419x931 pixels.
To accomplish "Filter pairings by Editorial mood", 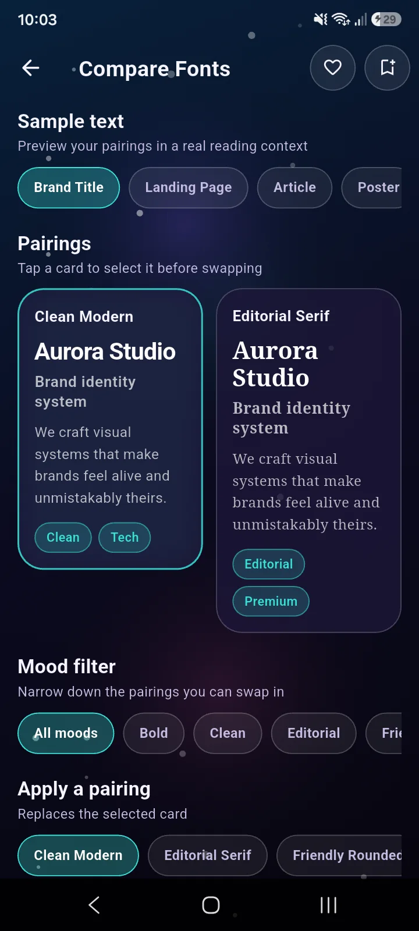I will pyautogui.click(x=314, y=733).
